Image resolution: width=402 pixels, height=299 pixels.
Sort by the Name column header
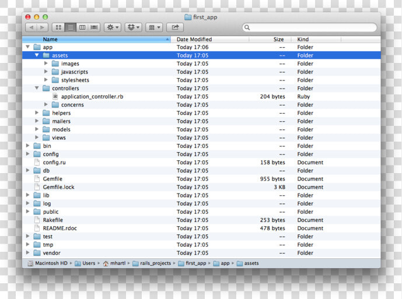(x=96, y=40)
